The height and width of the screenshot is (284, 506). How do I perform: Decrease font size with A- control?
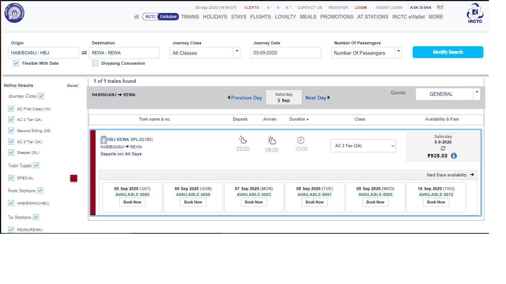pyautogui.click(x=269, y=8)
